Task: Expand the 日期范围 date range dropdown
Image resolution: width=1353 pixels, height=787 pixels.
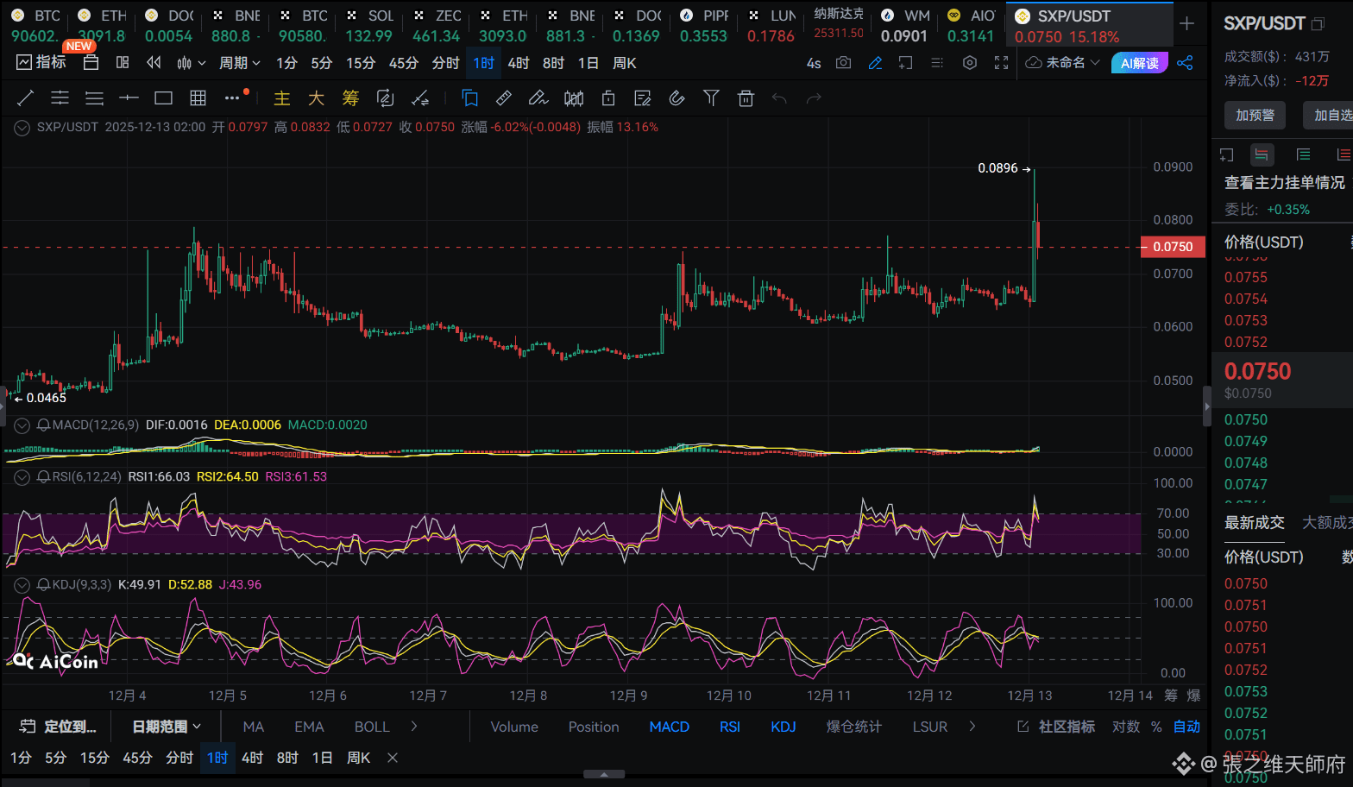Action: click(x=166, y=727)
